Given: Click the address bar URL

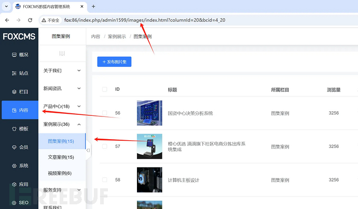Looking at the screenshot, I should tap(145, 20).
